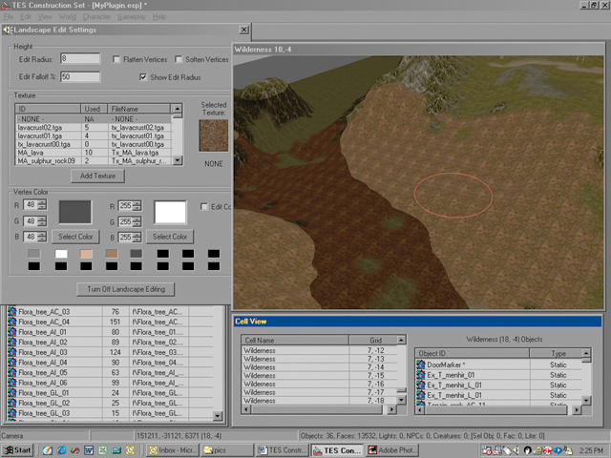Image resolution: width=611 pixels, height=458 pixels.
Task: Enable the Flatten Vertices checkbox
Action: coord(116,59)
